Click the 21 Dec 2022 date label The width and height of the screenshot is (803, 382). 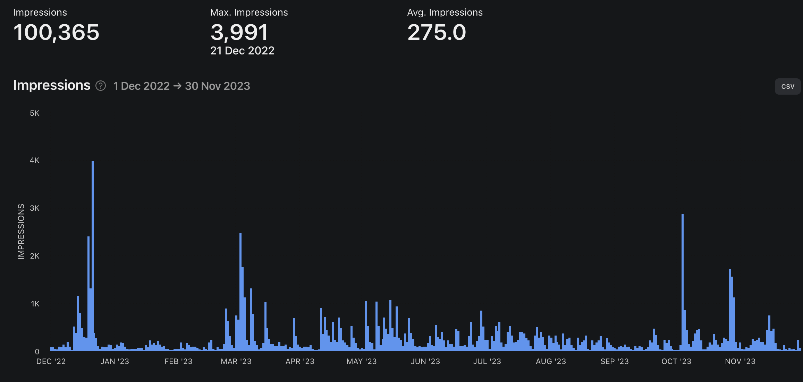coord(242,51)
